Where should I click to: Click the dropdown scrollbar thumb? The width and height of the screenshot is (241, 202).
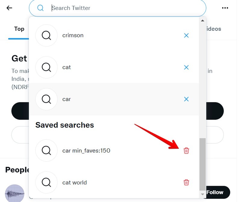[x=202, y=165]
